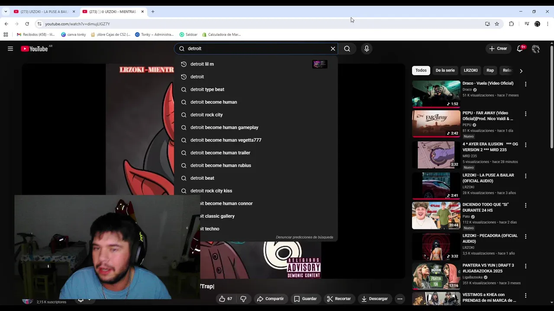
Task: Open Chrome profile avatar in toolbar
Action: (537, 24)
